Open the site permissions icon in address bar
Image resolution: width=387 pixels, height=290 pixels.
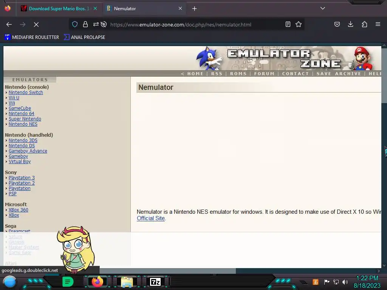(96, 24)
